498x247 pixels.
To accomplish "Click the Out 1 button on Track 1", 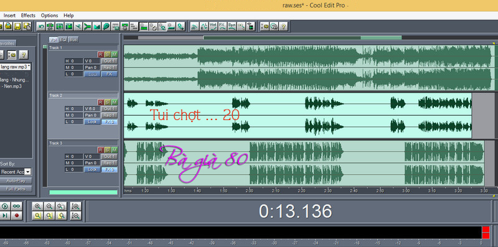I will point(110,61).
